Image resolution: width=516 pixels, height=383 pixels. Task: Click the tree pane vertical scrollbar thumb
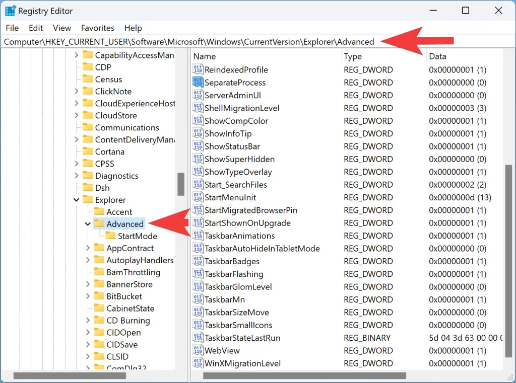click(181, 184)
